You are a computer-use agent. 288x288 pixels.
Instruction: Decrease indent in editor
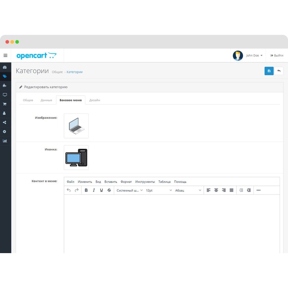point(241,190)
